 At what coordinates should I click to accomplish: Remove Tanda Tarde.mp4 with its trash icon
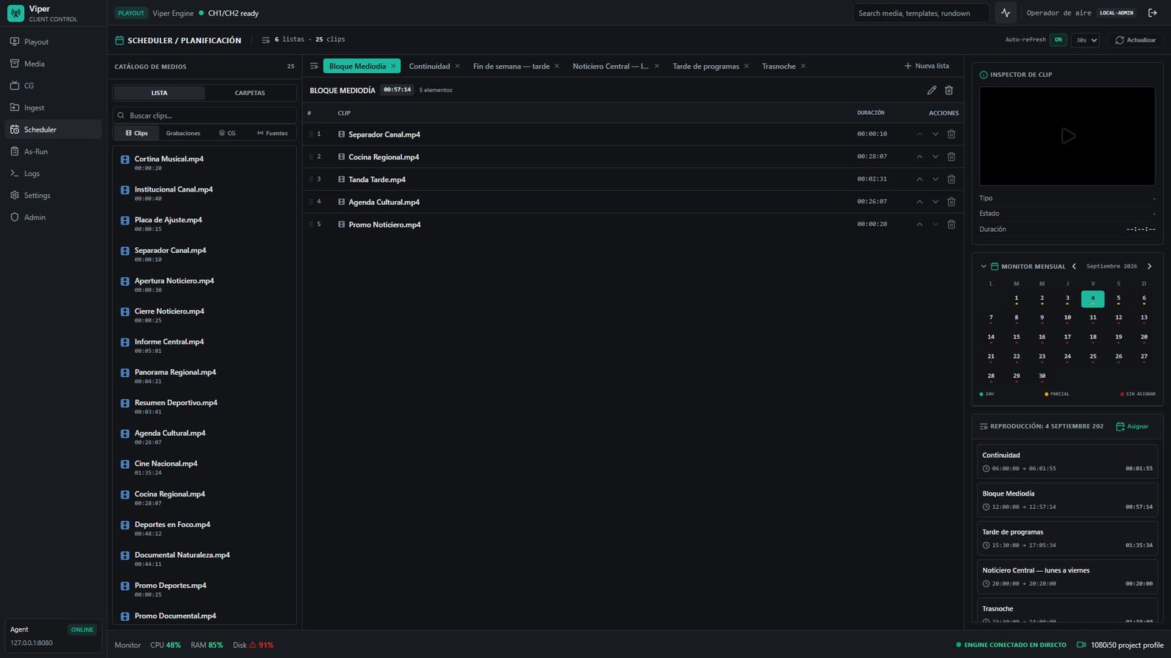(x=951, y=179)
